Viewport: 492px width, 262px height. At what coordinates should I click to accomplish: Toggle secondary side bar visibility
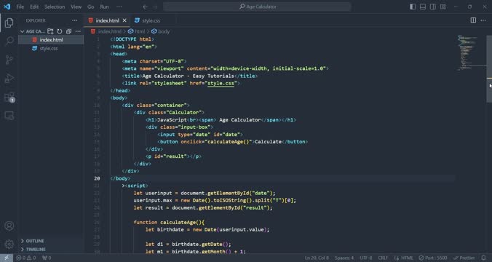click(433, 7)
